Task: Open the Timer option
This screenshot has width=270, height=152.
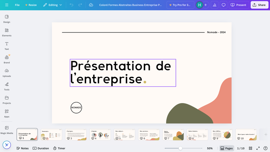Action: [59, 148]
